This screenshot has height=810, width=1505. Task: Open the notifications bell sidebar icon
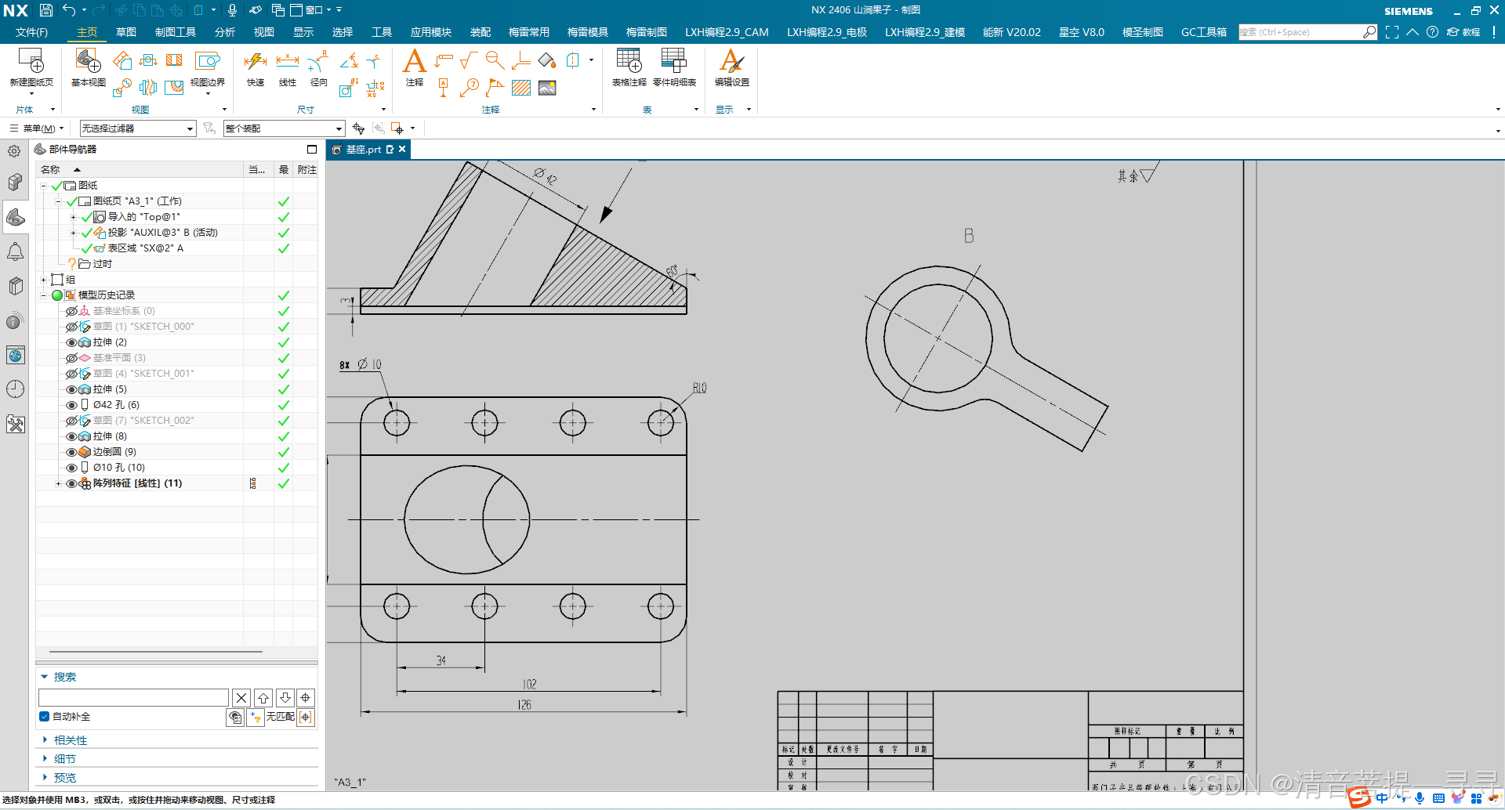pos(16,251)
